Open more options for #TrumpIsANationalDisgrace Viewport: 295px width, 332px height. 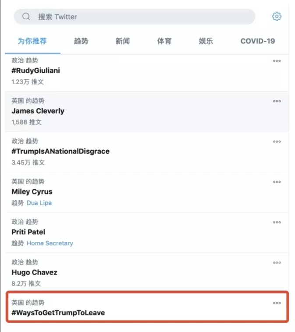tap(277, 141)
